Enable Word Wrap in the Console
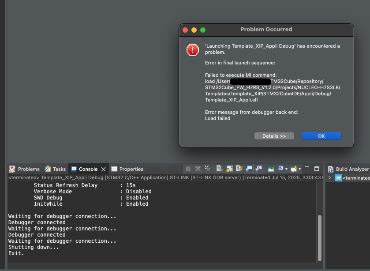The height and width of the screenshot is (271, 370). pyautogui.click(x=239, y=169)
